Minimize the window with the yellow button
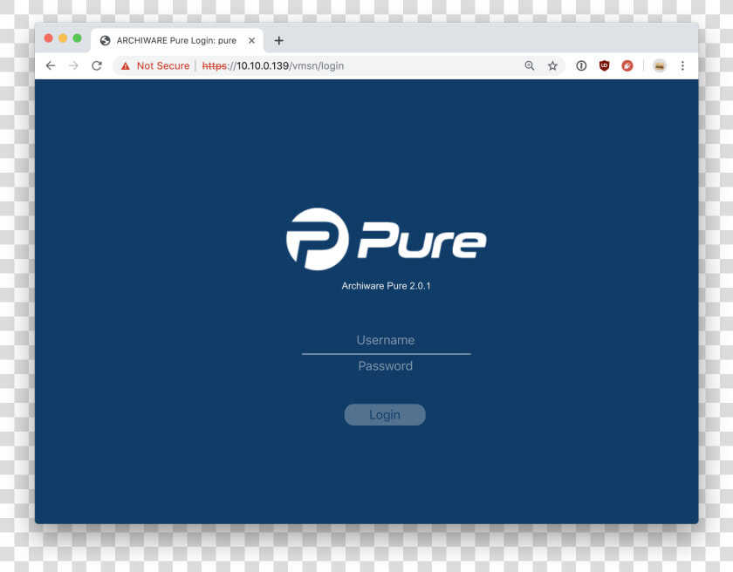The height and width of the screenshot is (572, 733). coord(63,38)
